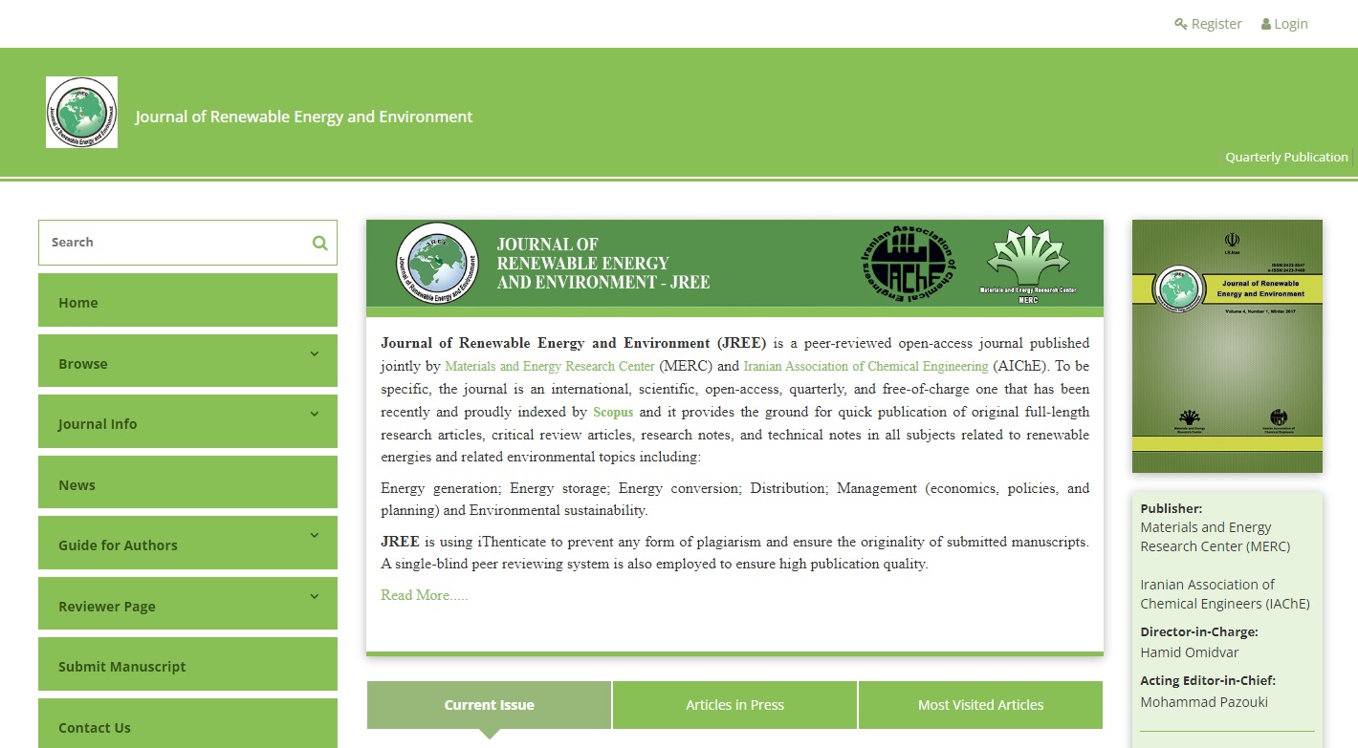This screenshot has width=1358, height=748.
Task: Click the key icon next to Register
Action: [x=1181, y=24]
